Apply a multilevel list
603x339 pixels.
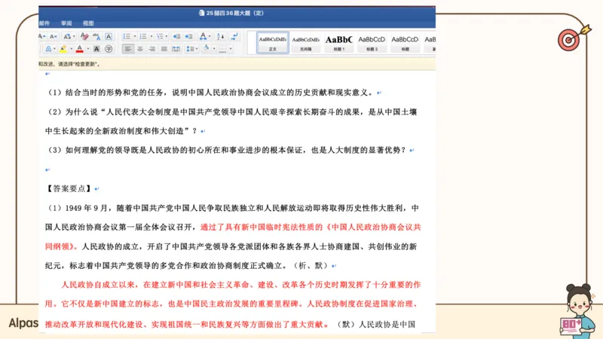point(160,36)
